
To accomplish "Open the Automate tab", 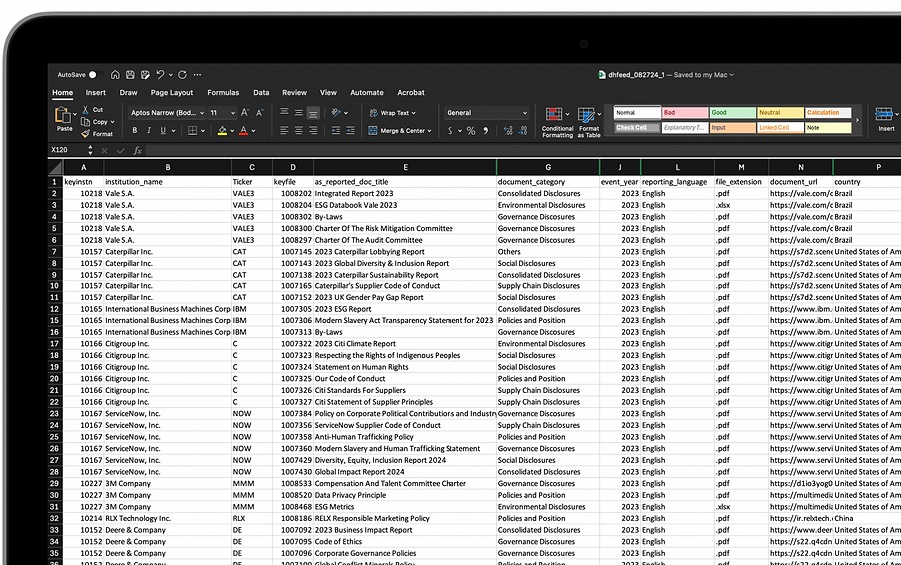I will tap(366, 93).
